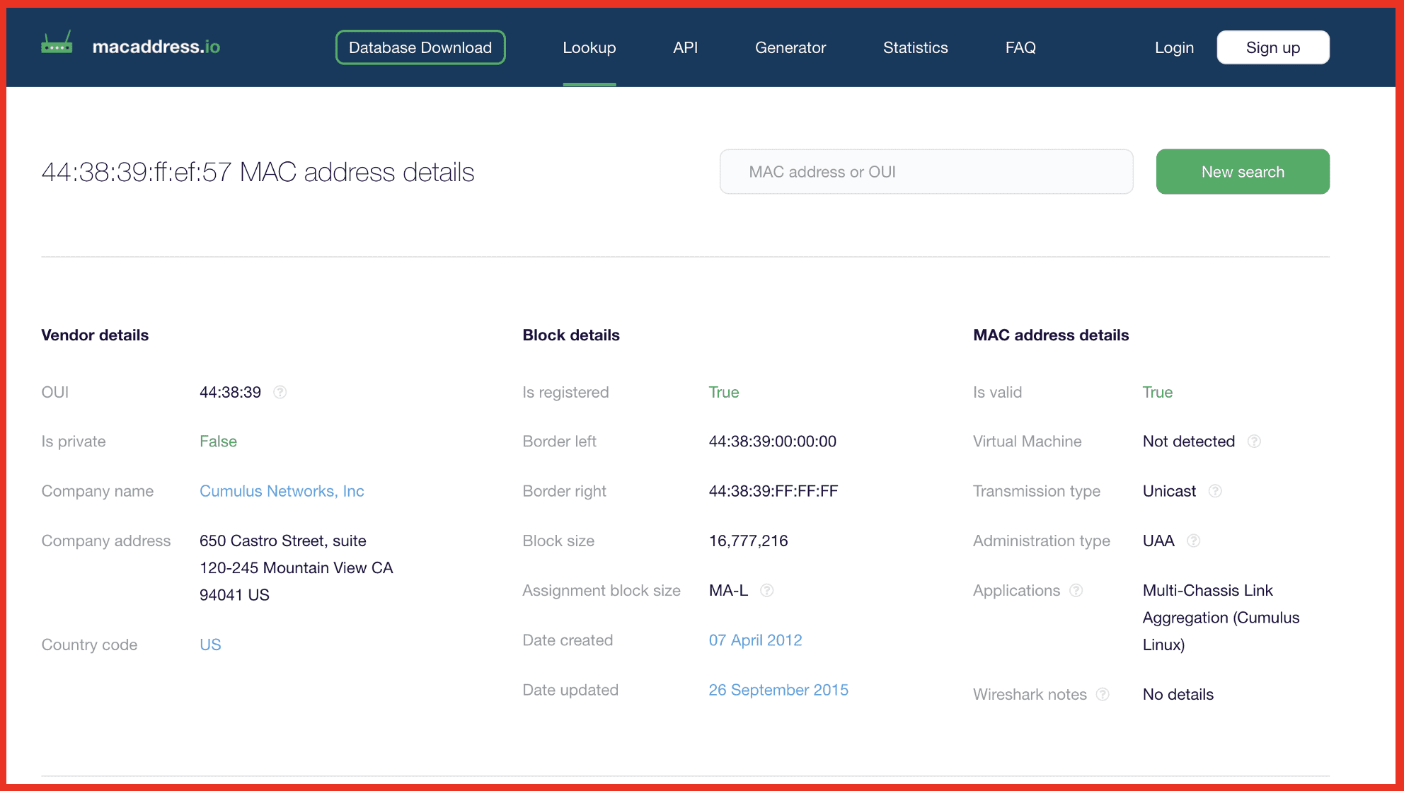The height and width of the screenshot is (791, 1404).
Task: Click the UAA administration type value
Action: (1158, 541)
